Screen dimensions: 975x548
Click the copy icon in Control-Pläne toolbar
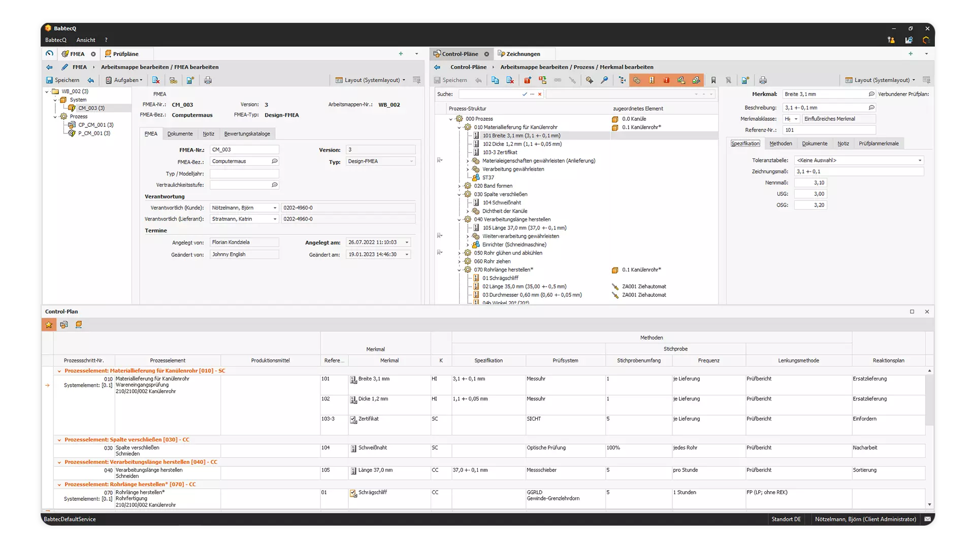495,80
